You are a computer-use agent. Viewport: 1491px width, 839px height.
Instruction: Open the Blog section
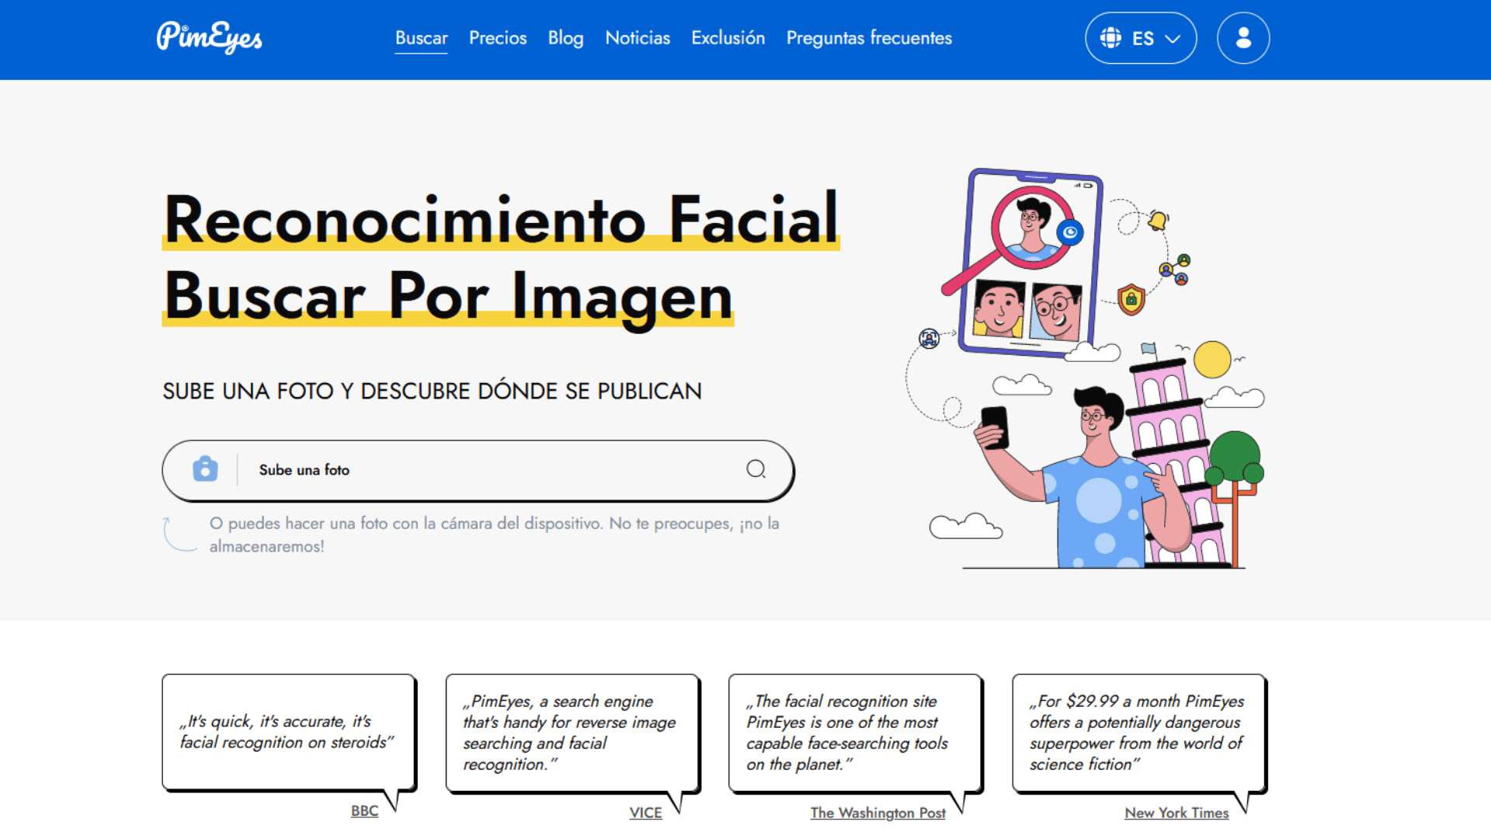565,37
